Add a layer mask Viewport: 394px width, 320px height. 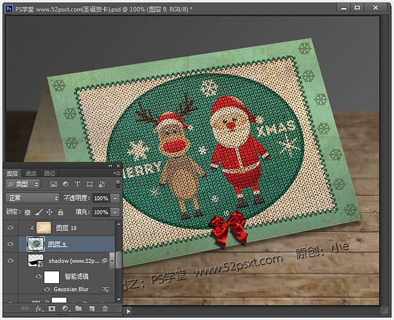click(x=52, y=308)
